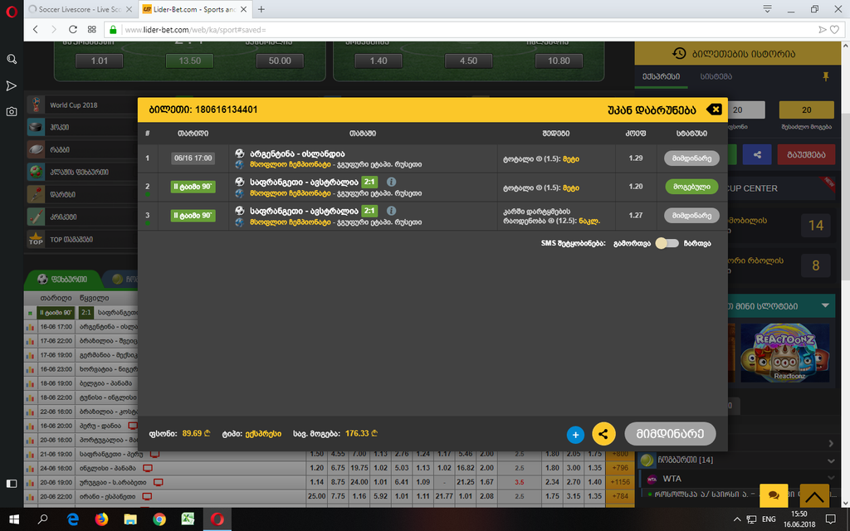Viewport: 850px width, 531px height.
Task: Click the cricket sport icon
Action: (36, 217)
